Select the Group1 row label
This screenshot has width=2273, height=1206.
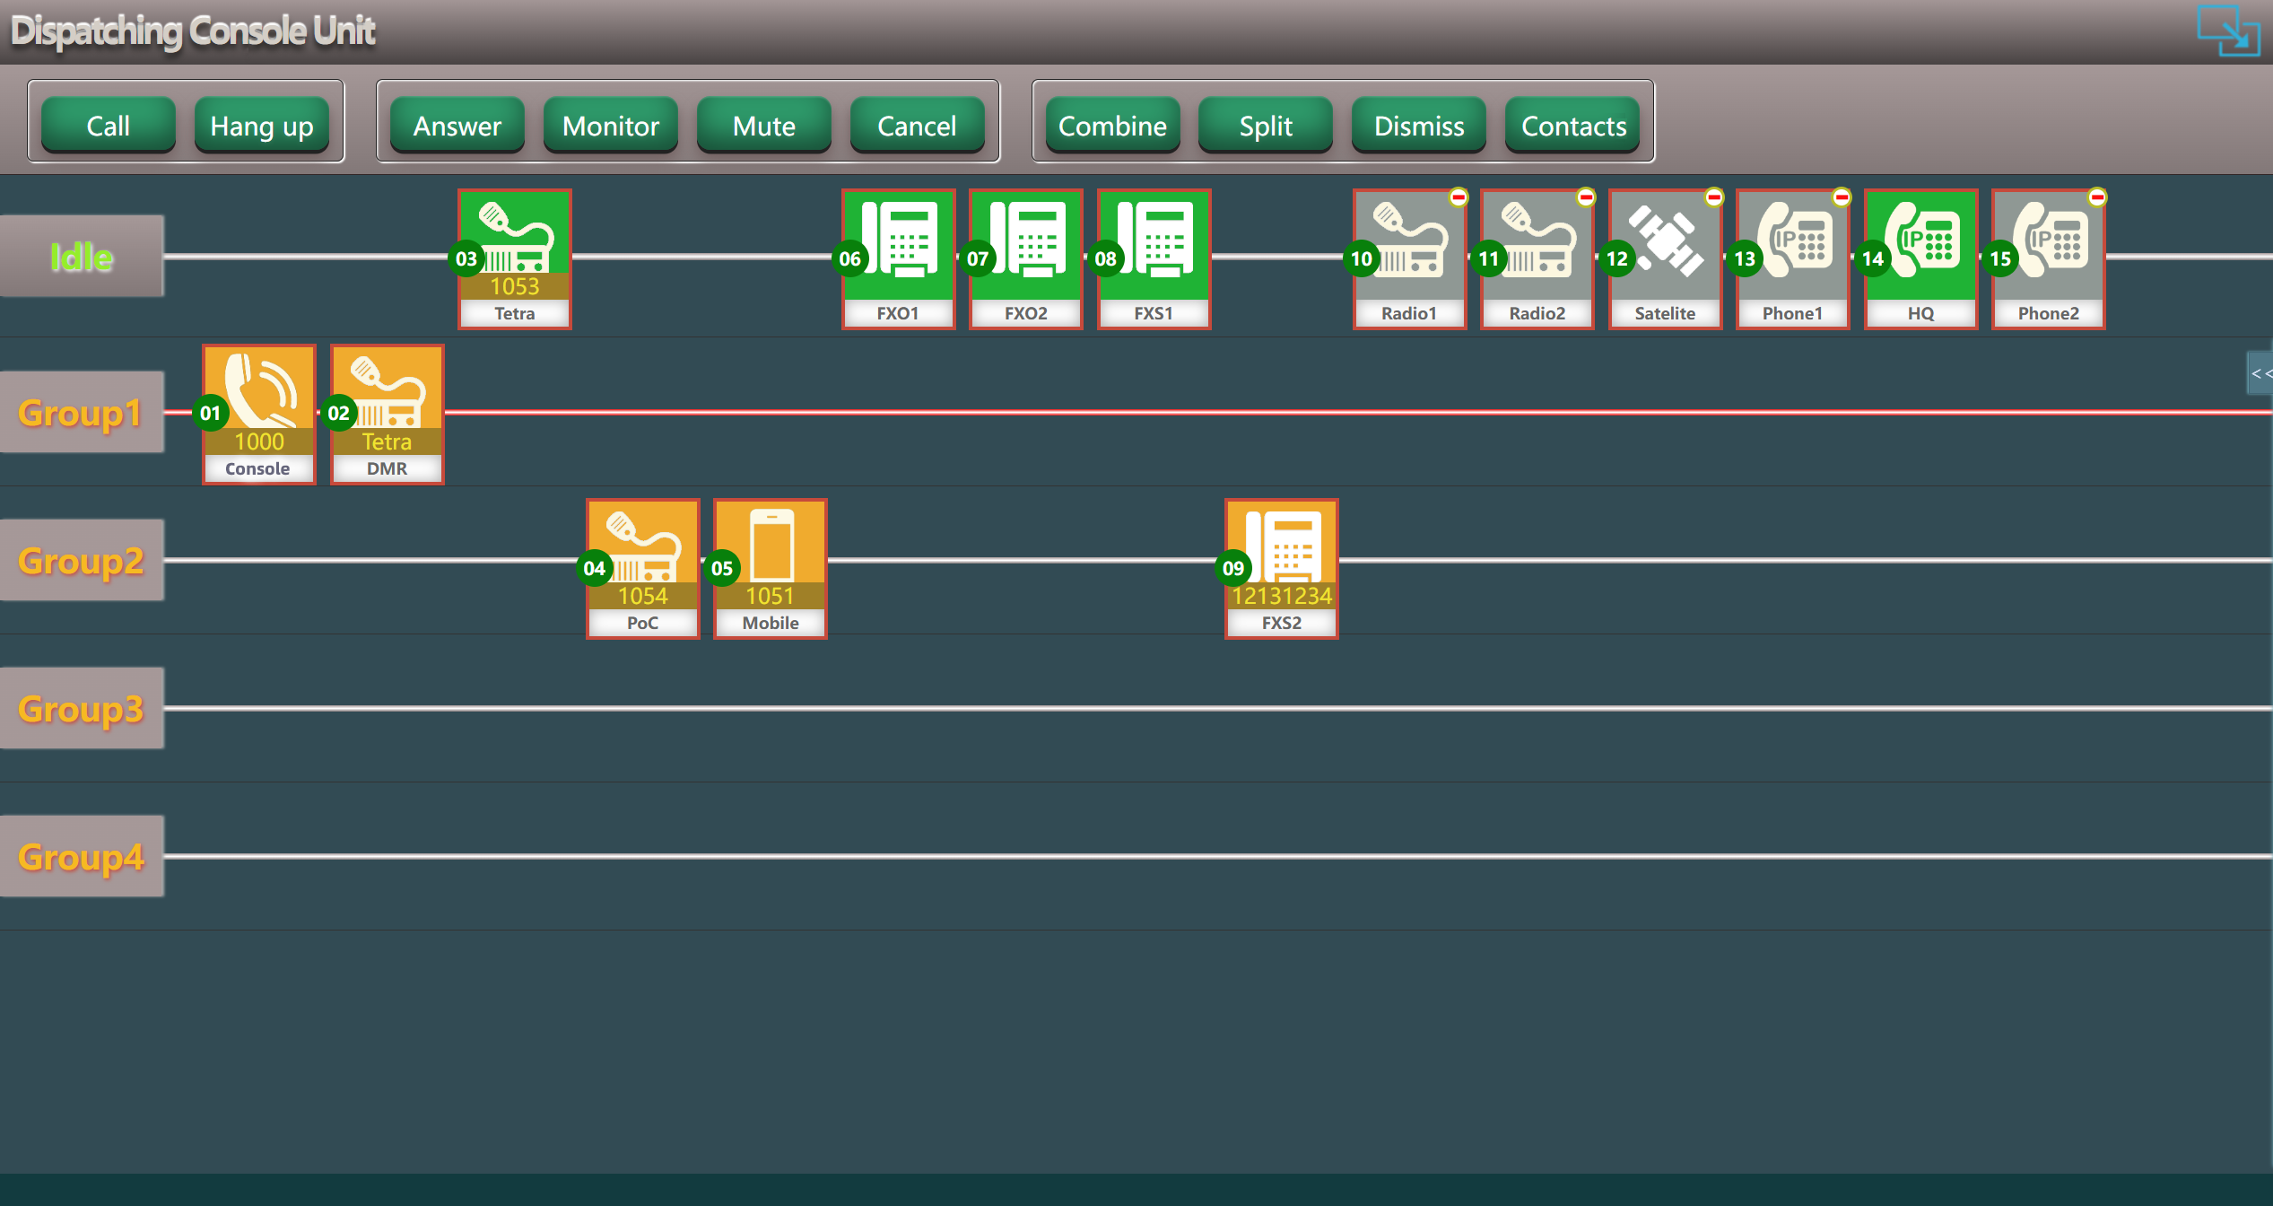click(81, 413)
